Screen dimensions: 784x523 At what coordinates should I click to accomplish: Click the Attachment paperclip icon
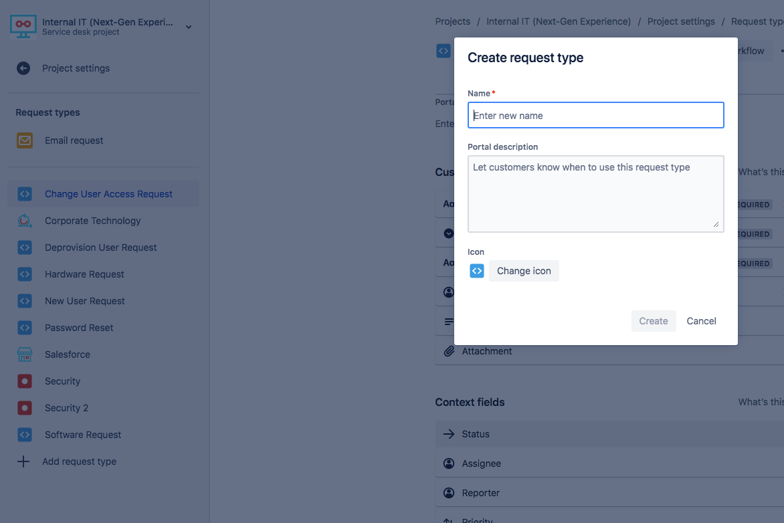(x=449, y=352)
